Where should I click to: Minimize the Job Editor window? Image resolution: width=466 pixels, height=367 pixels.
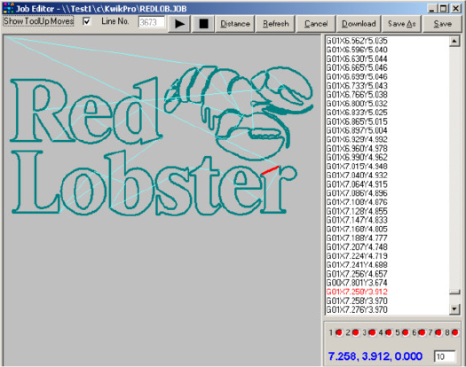pos(432,8)
